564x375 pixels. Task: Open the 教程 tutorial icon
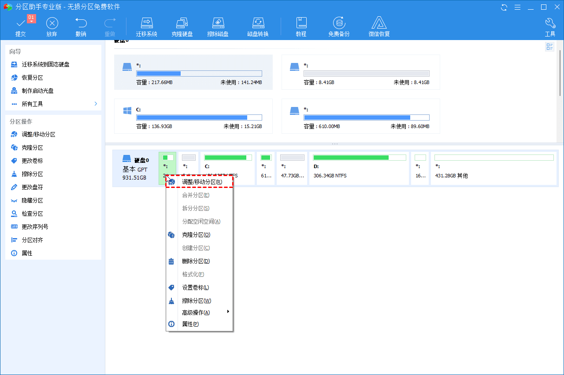coord(301,27)
